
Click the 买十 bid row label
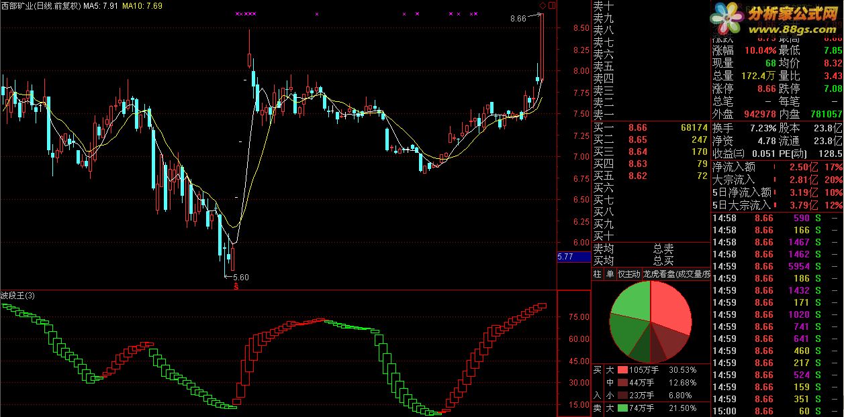[604, 236]
